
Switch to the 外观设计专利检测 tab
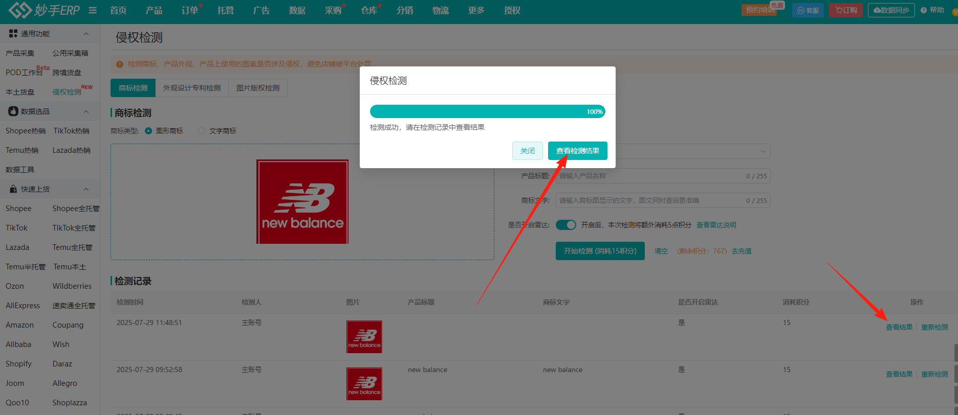[x=192, y=88]
